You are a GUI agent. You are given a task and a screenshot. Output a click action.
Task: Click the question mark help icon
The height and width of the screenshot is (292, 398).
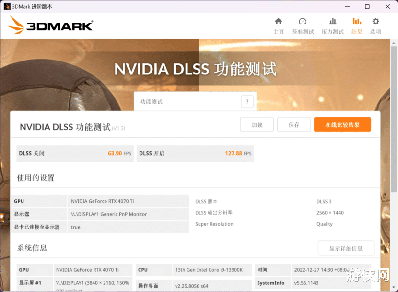[247, 101]
